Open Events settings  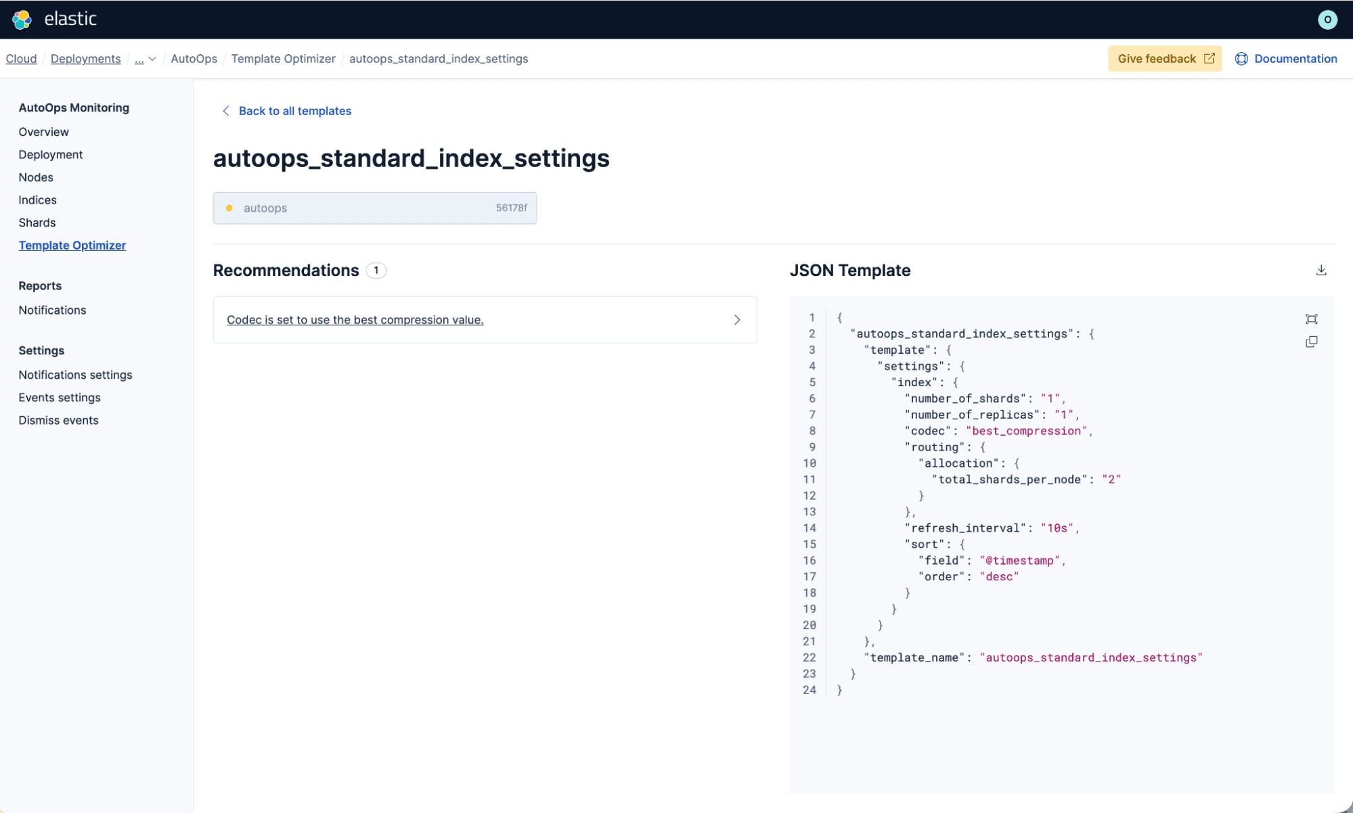[x=60, y=398]
